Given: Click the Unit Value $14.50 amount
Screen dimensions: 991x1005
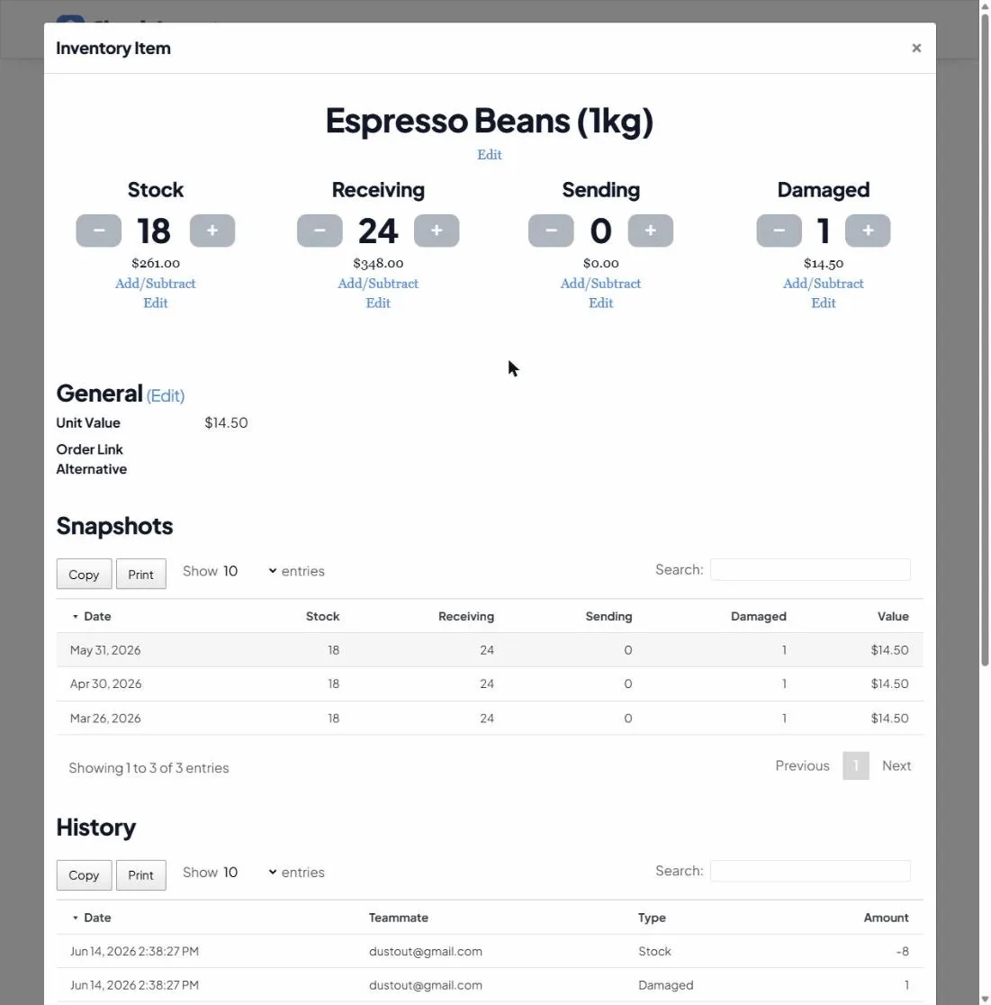Looking at the screenshot, I should (226, 423).
